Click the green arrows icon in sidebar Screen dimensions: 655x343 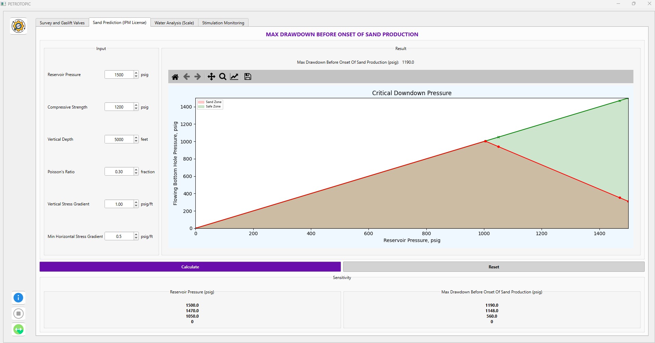pos(19,329)
